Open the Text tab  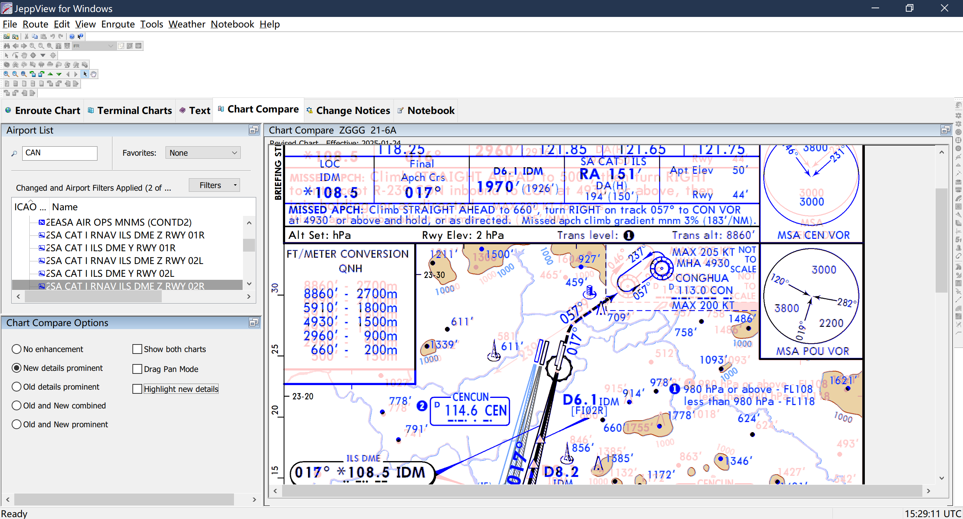tap(195, 111)
